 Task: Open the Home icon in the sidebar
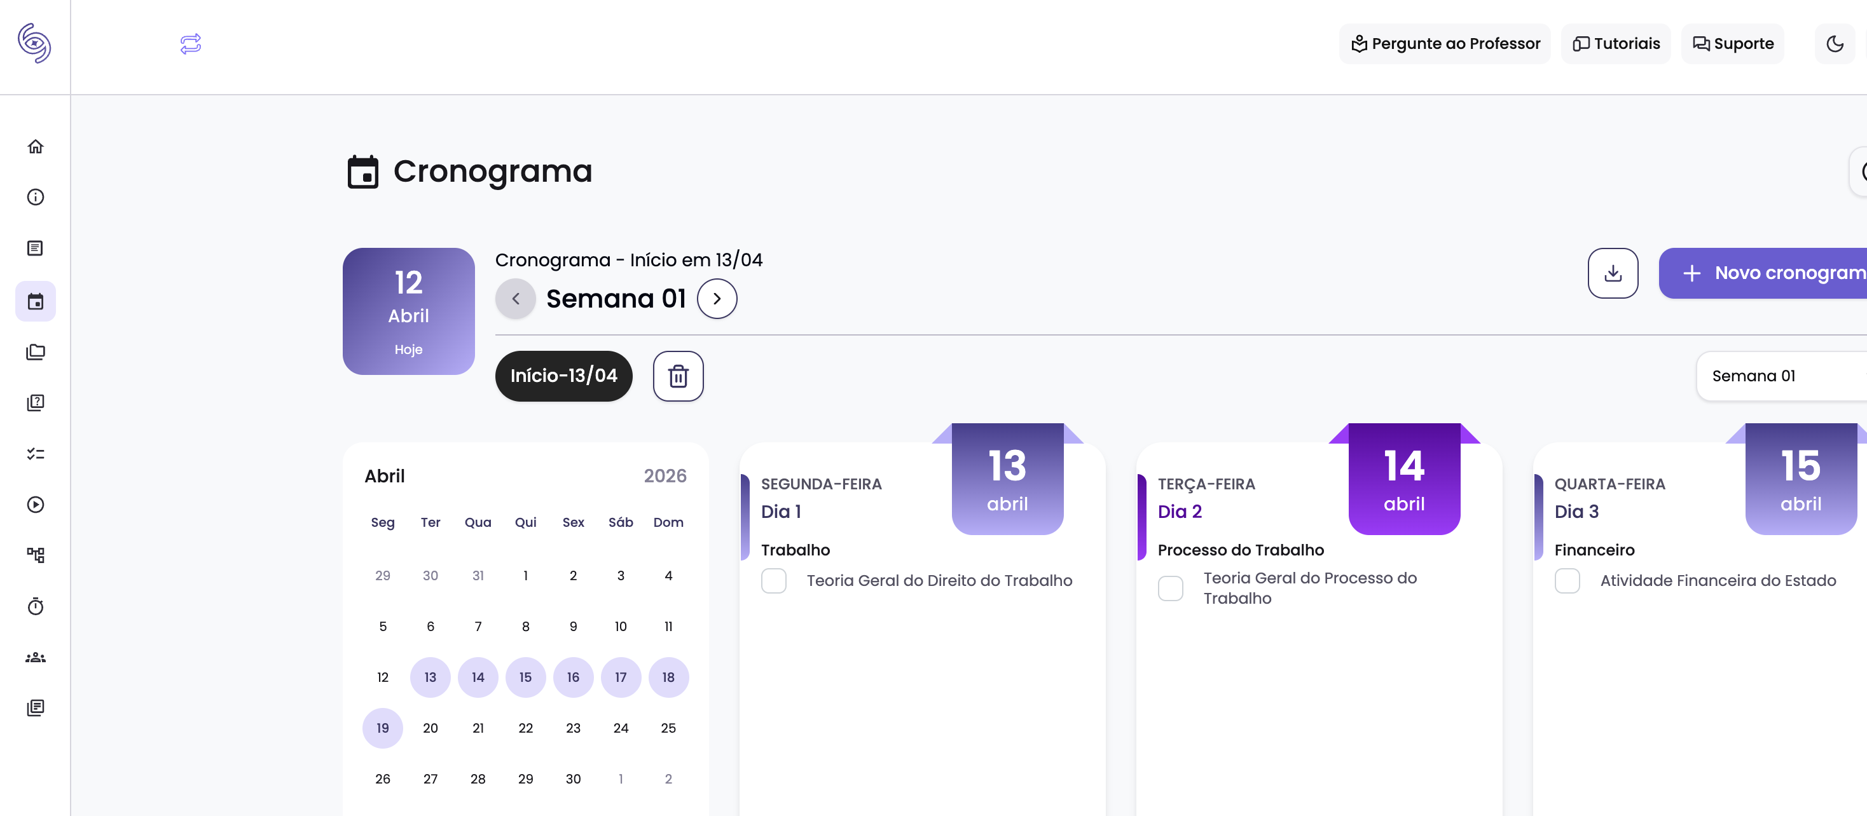click(35, 146)
